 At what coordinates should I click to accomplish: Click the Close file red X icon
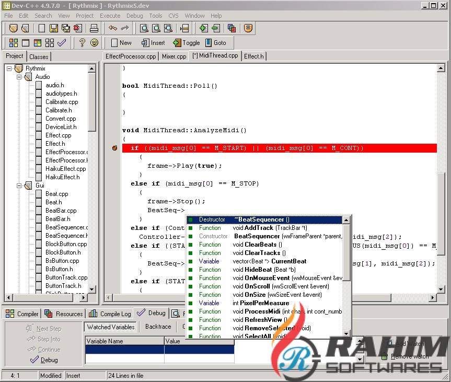coord(78,28)
